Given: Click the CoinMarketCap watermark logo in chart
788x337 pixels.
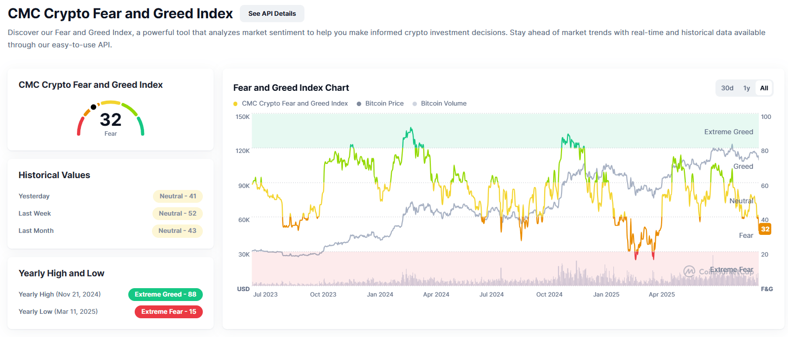Looking at the screenshot, I should pyautogui.click(x=689, y=271).
